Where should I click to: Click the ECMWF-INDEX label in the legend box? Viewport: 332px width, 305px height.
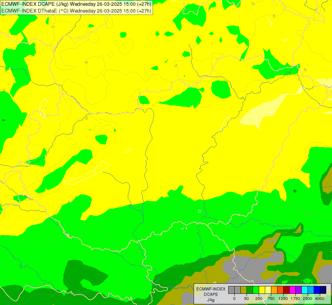coord(211,289)
